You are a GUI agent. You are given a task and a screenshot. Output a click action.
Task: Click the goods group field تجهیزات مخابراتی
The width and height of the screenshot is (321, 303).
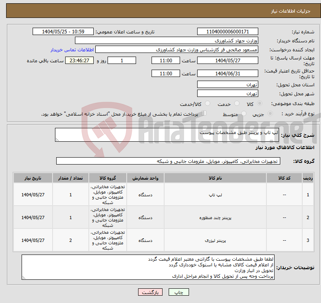point(168,161)
